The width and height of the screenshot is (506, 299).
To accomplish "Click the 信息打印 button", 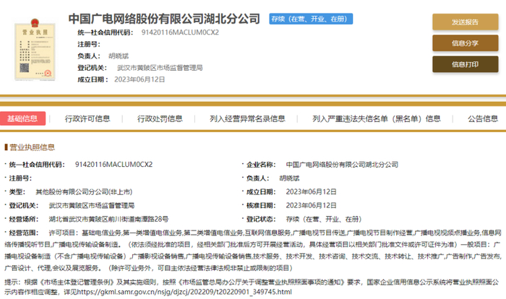I will (x=466, y=64).
